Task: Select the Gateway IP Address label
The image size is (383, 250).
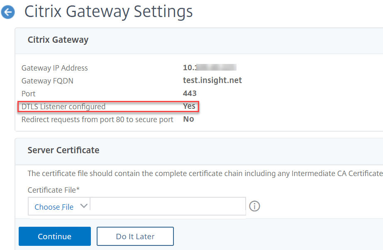Action: point(54,68)
